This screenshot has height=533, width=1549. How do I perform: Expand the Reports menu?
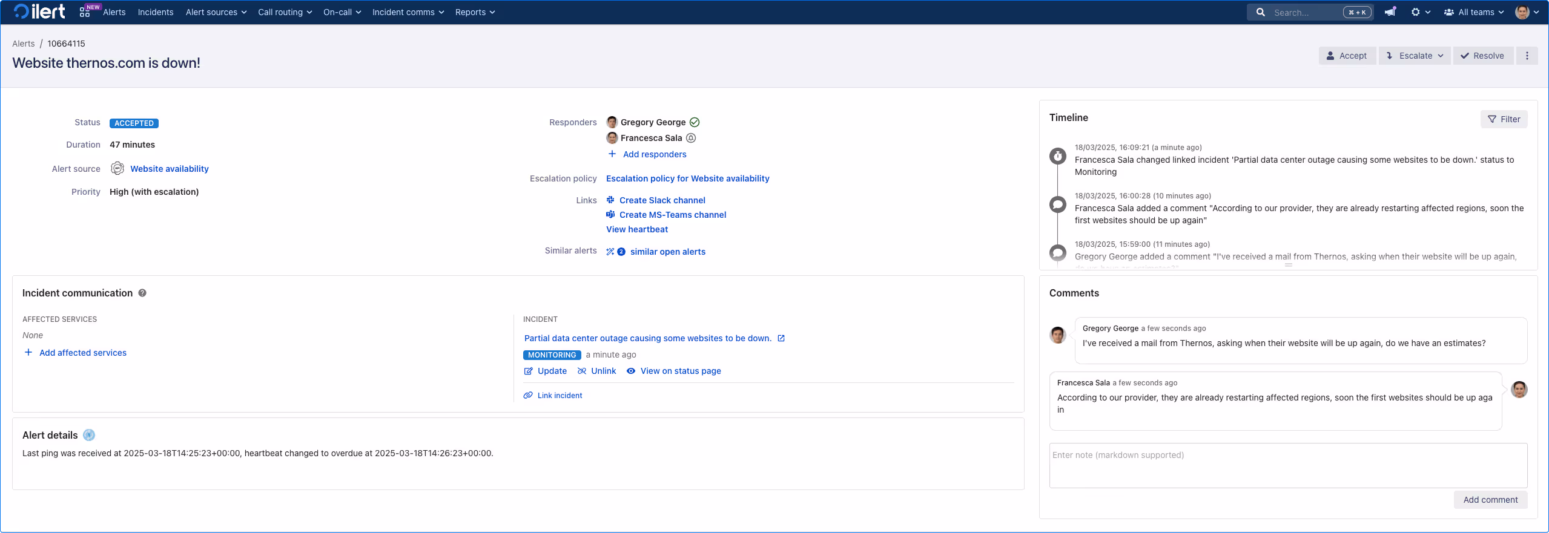(x=475, y=12)
